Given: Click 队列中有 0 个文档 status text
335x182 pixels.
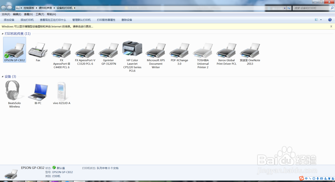Looking at the screenshot, I should (x=108, y=168).
